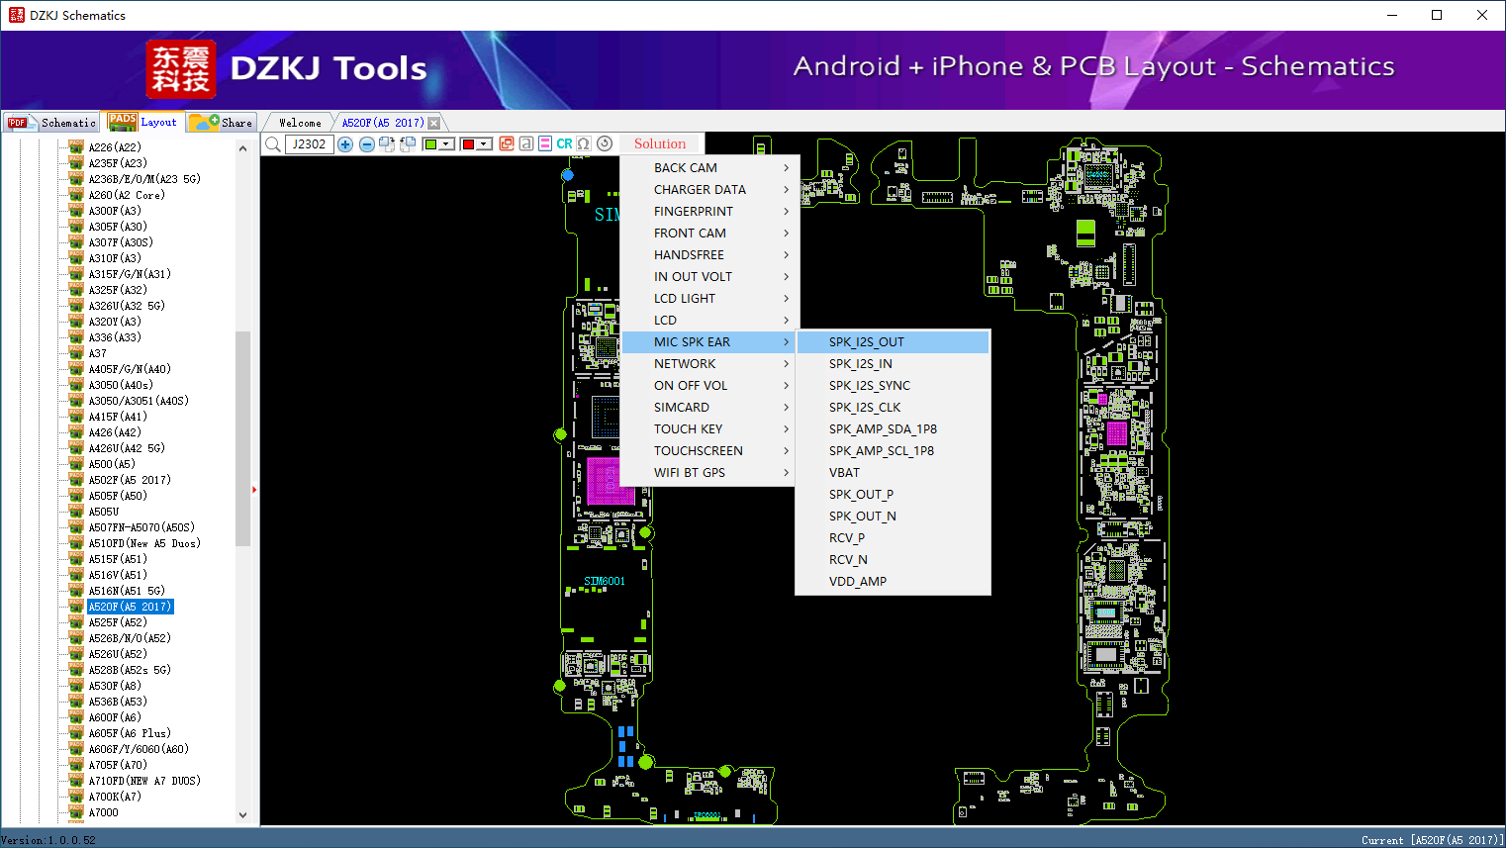Pick VDD_AMP from the submenu

tap(893, 582)
